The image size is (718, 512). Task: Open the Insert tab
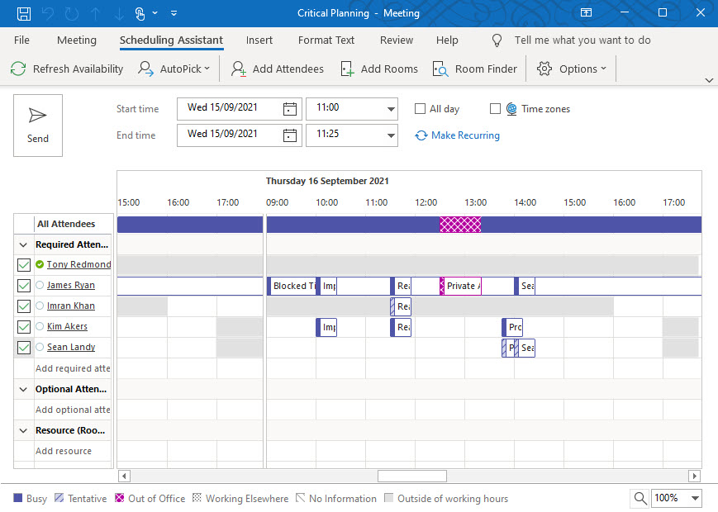pyautogui.click(x=259, y=40)
